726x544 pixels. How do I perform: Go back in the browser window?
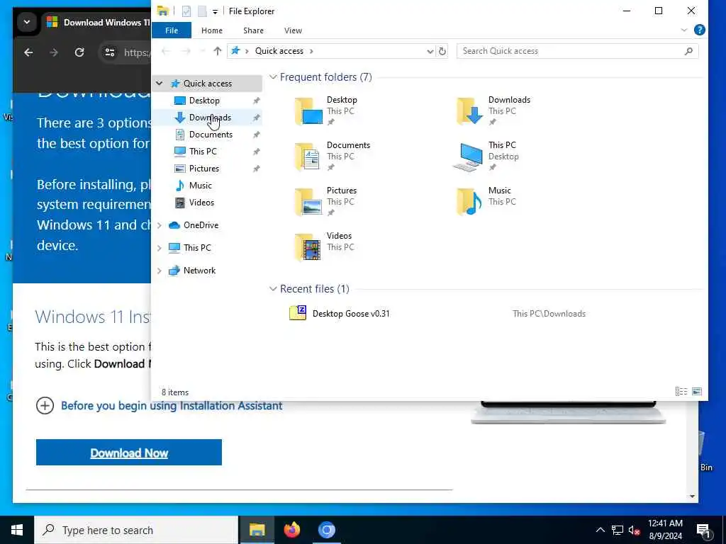pyautogui.click(x=28, y=52)
